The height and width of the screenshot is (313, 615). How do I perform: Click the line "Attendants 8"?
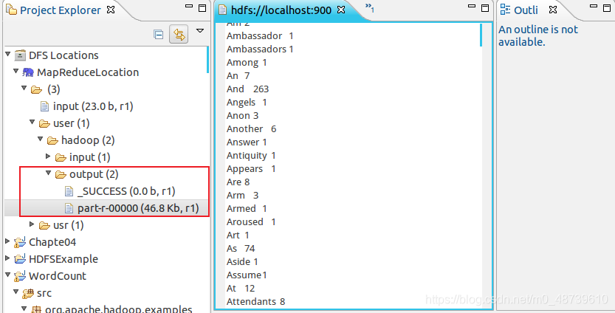[x=255, y=302]
